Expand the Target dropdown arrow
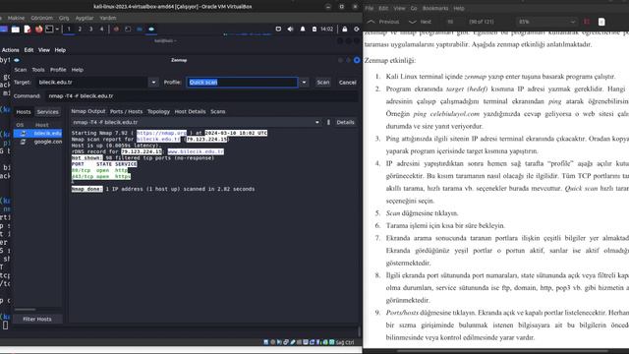Screen dimensions: 629x354 [x=153, y=83]
